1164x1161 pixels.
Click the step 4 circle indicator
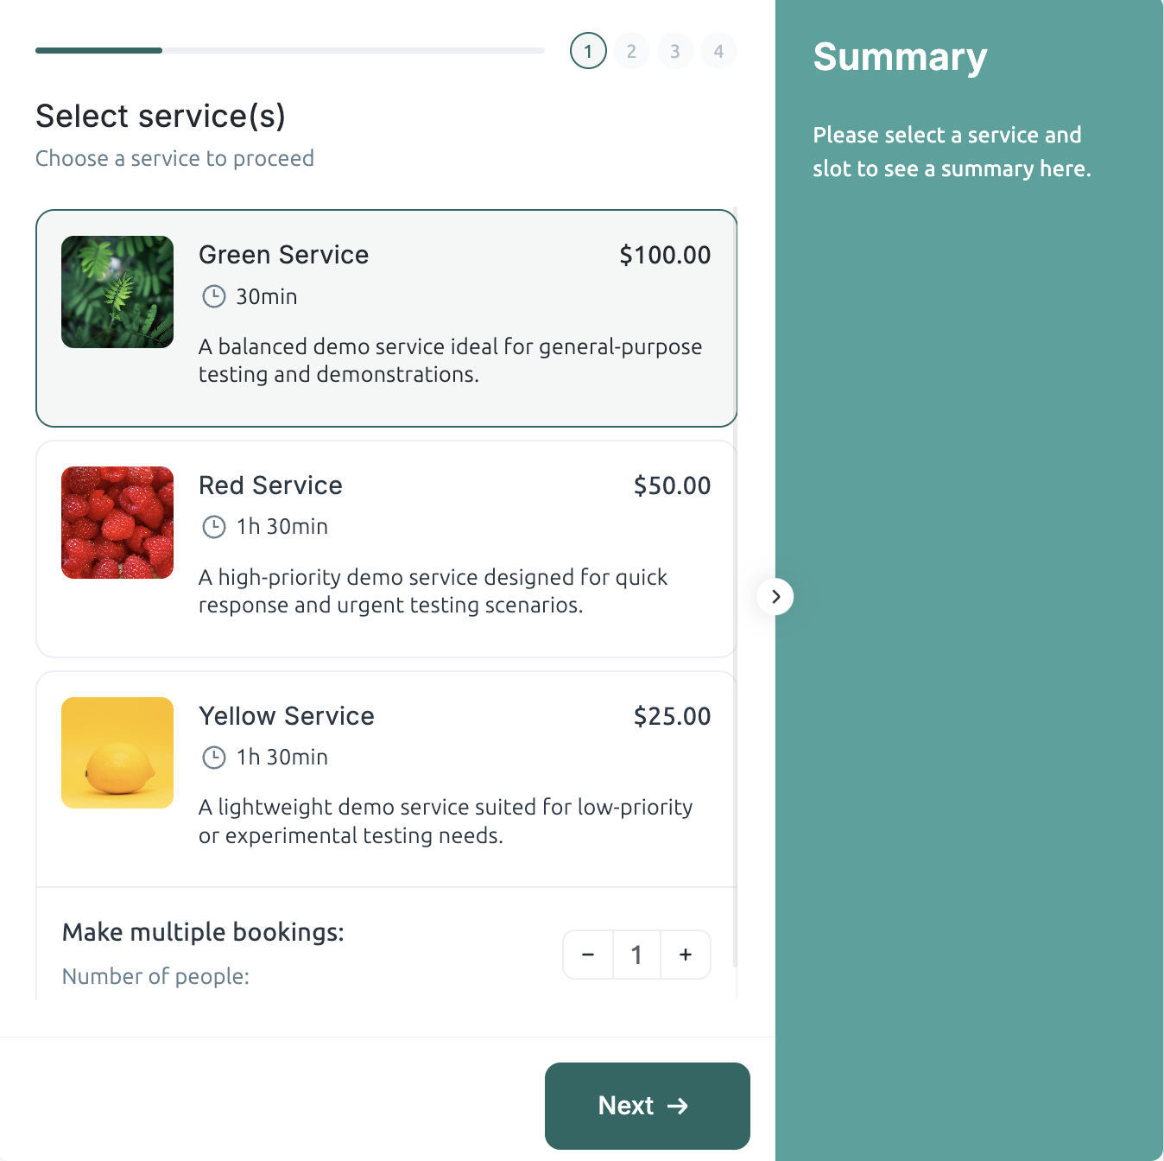click(x=718, y=50)
